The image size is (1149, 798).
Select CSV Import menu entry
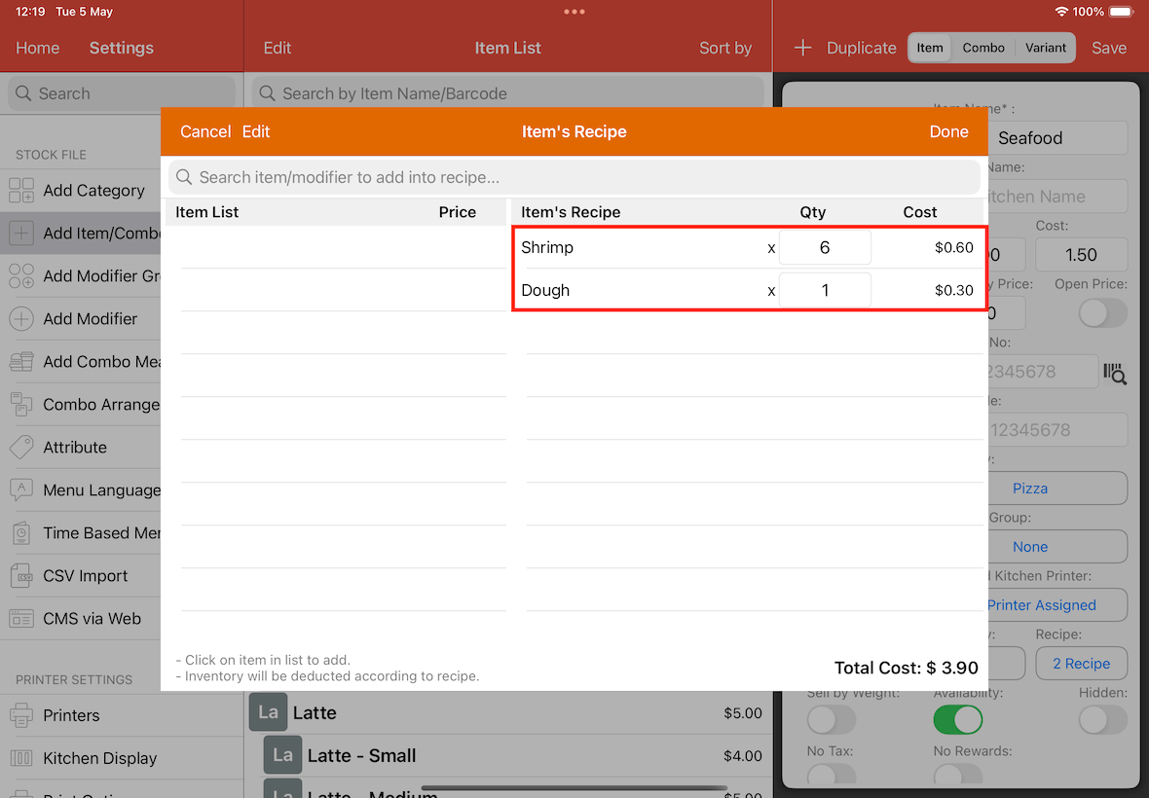pyautogui.click(x=81, y=576)
